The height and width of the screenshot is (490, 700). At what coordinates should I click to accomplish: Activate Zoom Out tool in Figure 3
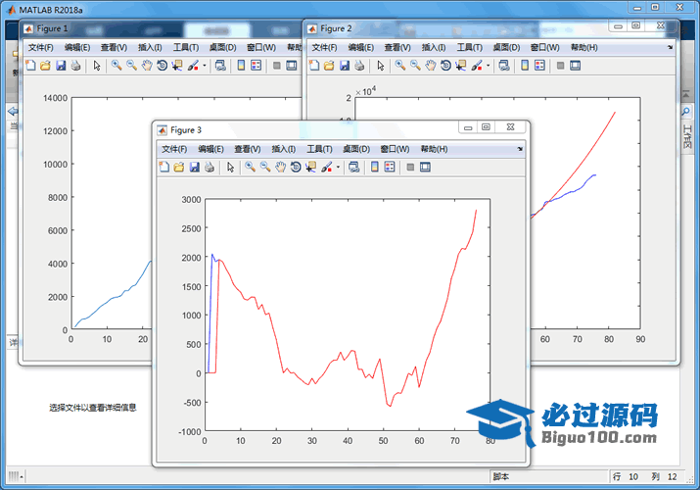[x=265, y=167]
